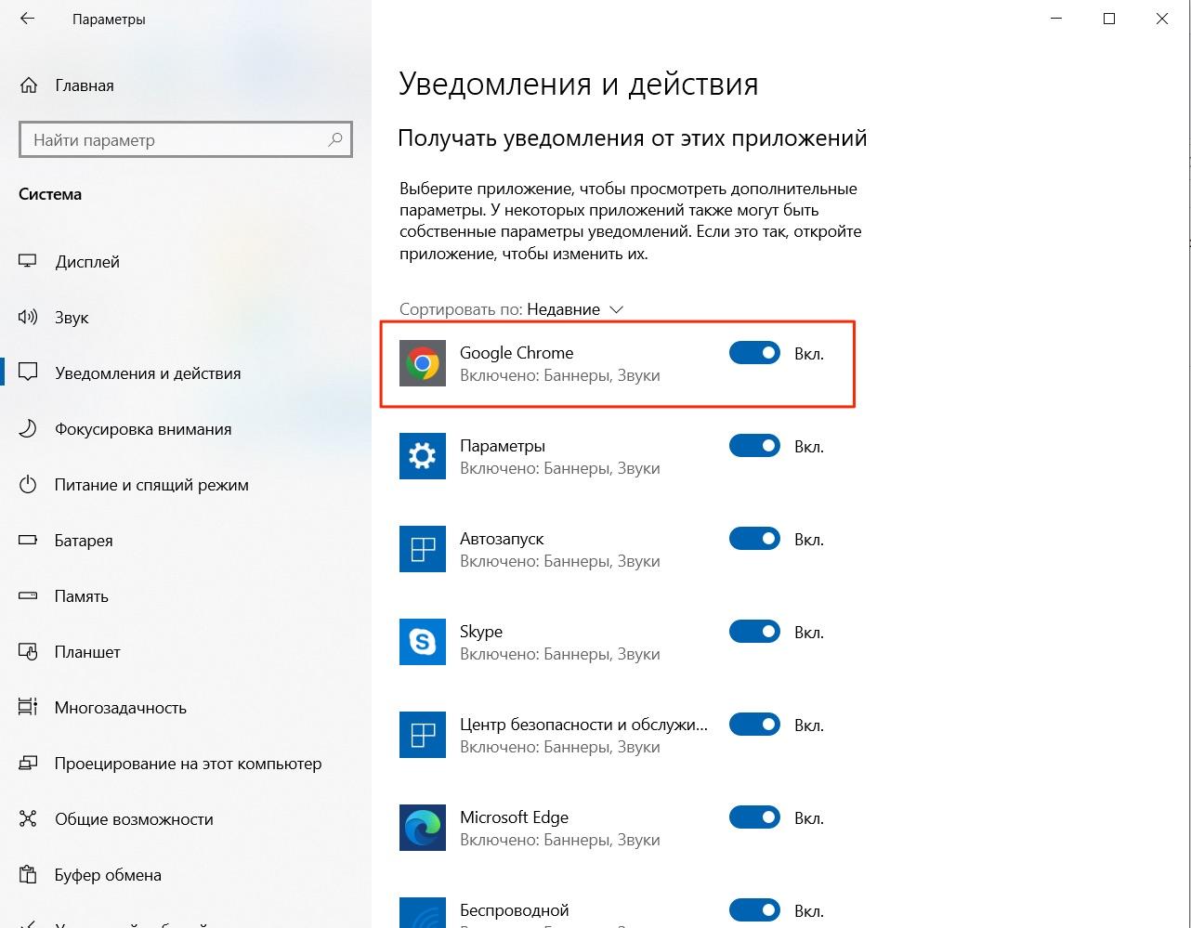Switch off Skype notifications
This screenshot has height=928, width=1191.
[754, 632]
